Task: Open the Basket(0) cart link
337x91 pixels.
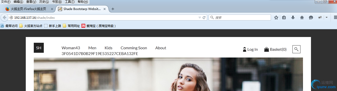Action: 275,49
